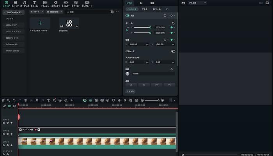
Task: Click the microphone voiceover icon
Action: (x=119, y=100)
